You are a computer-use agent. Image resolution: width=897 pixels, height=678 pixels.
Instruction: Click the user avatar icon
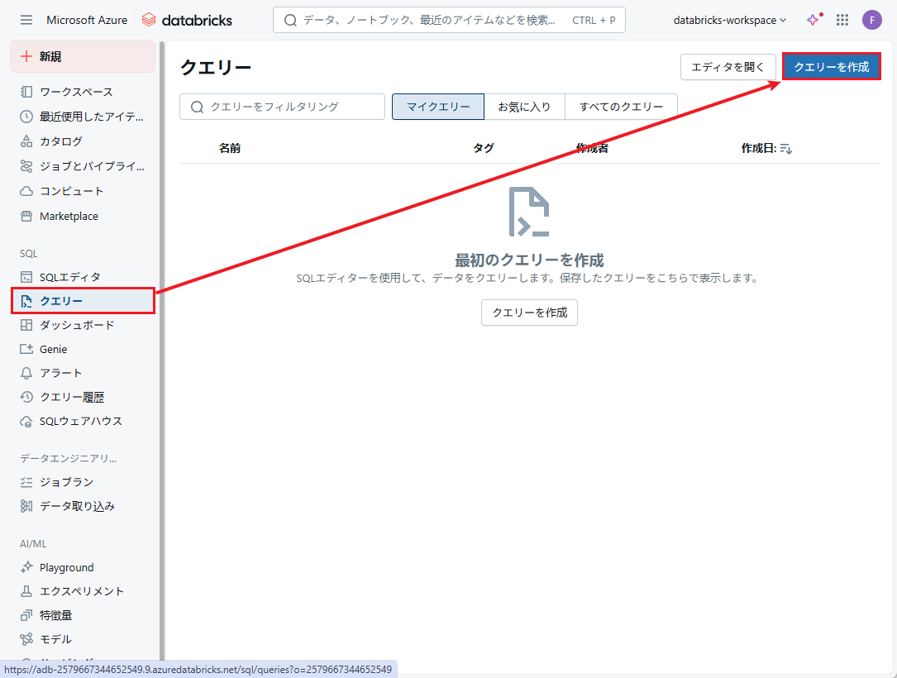[x=871, y=20]
